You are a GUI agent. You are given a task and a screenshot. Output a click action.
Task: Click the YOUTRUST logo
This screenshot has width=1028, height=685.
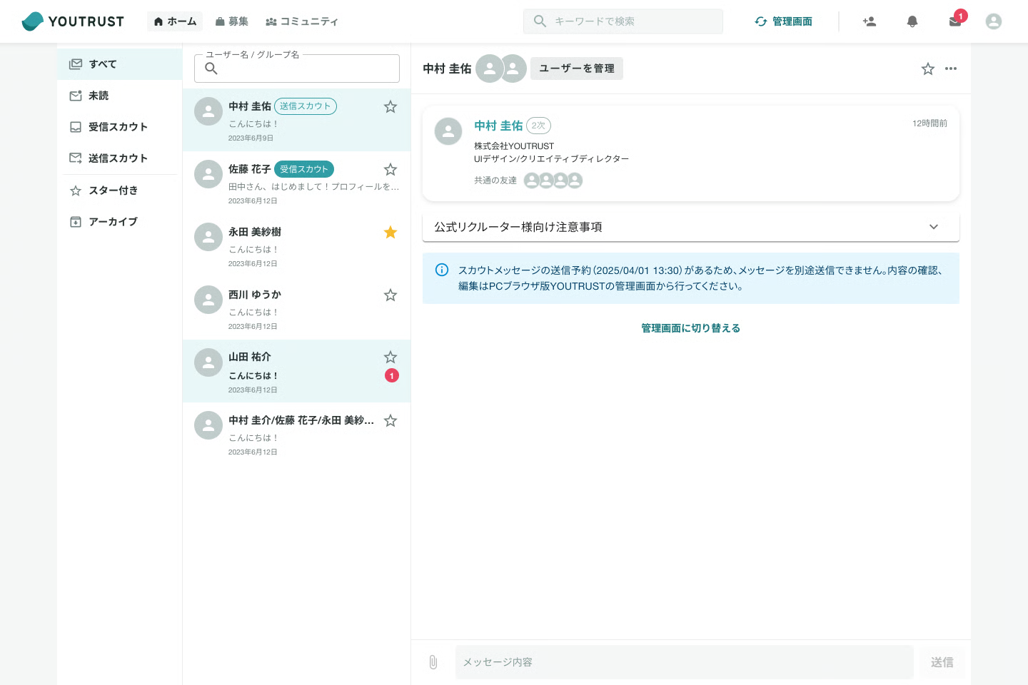click(72, 21)
